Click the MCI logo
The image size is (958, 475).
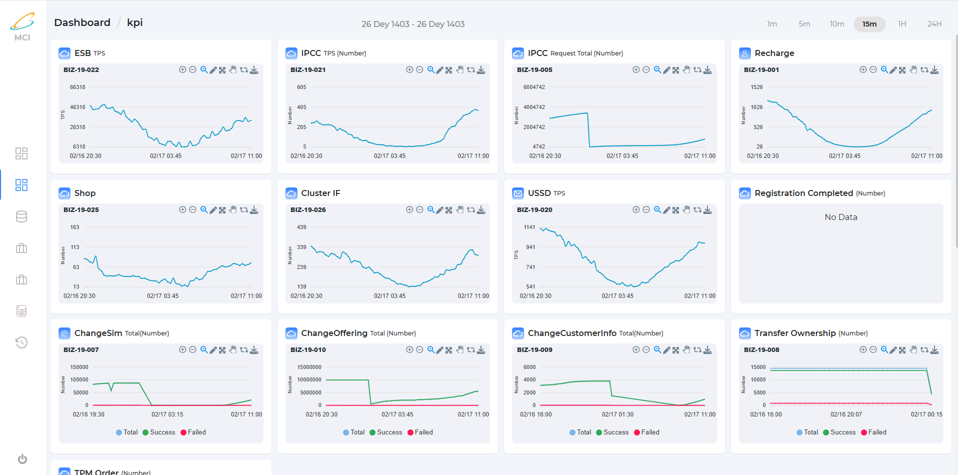pos(22,27)
